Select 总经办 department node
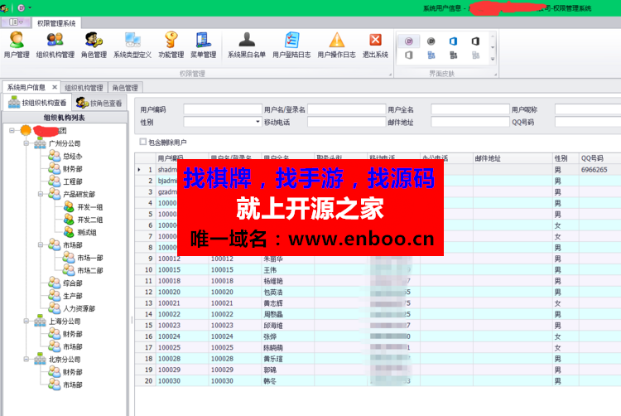Viewport: 621px width, 416px height. pos(73,157)
